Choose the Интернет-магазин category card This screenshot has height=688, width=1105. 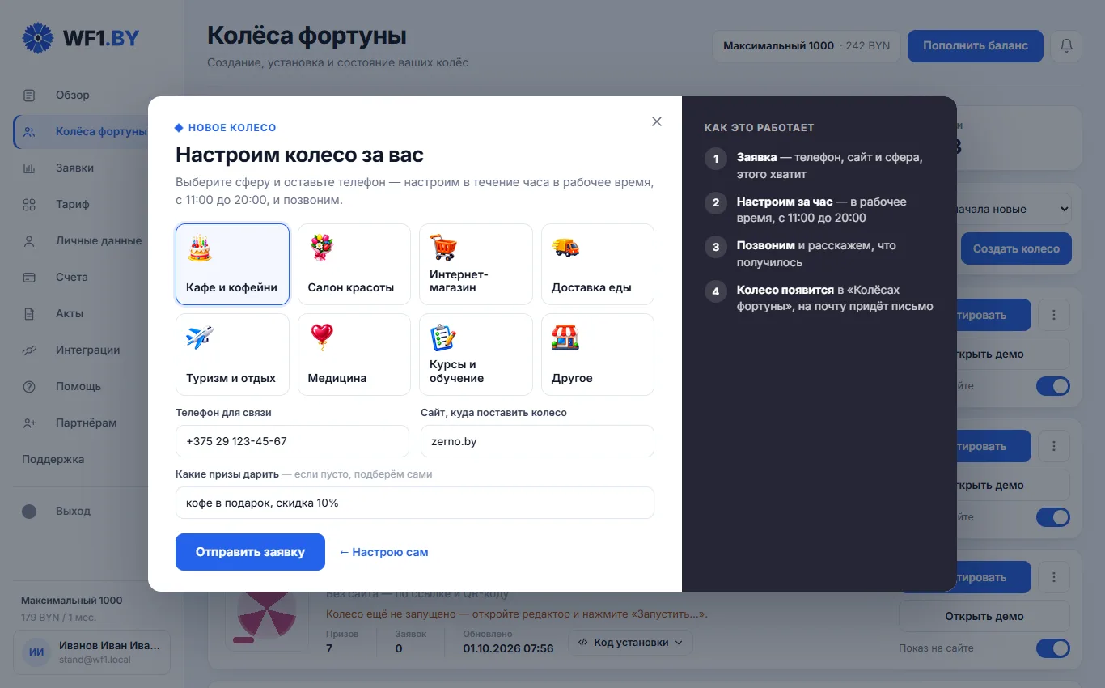(x=476, y=264)
